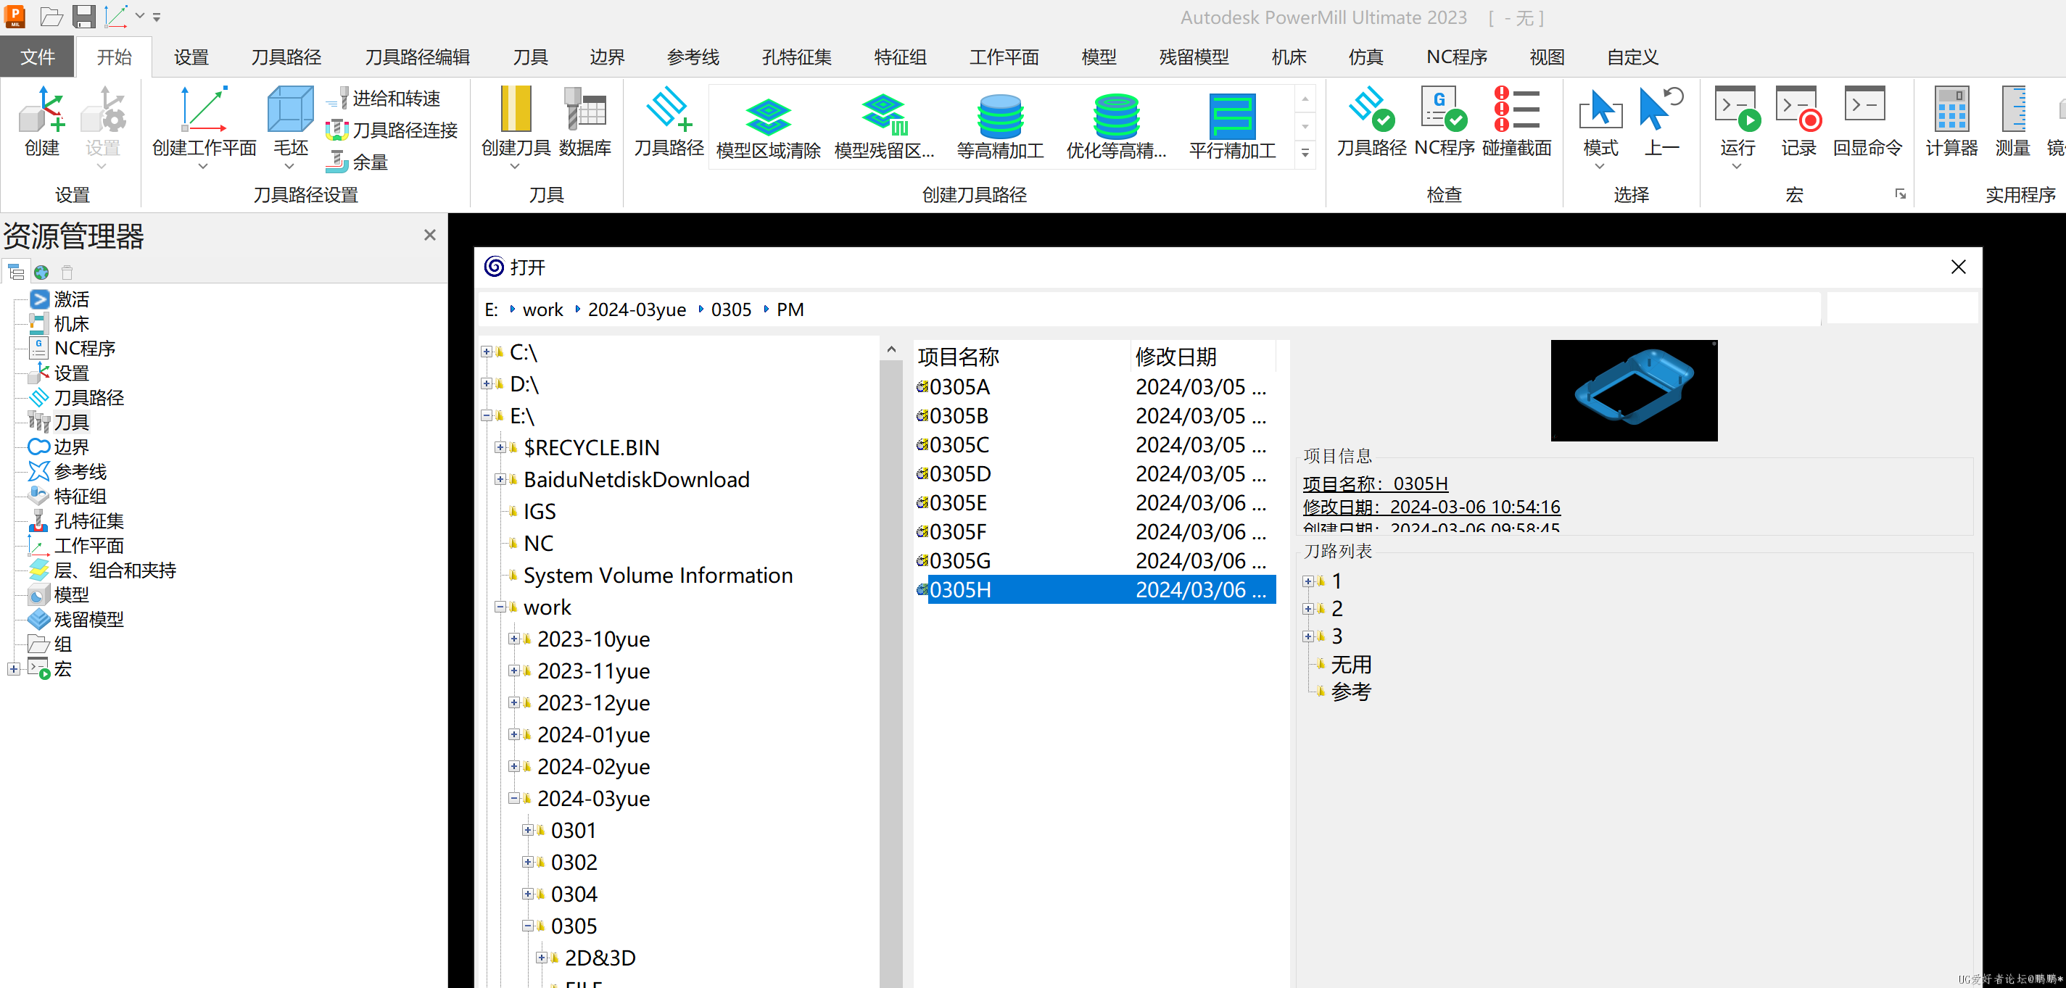Click the project preview thumbnail

pos(1634,391)
